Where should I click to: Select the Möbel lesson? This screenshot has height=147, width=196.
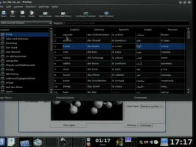click(9, 83)
